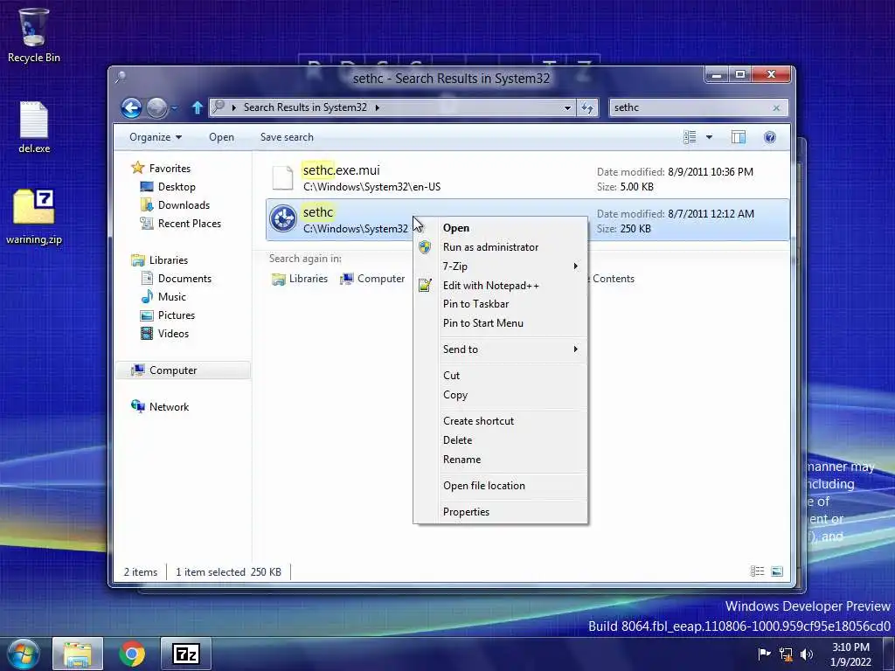The width and height of the screenshot is (895, 671).
Task: Select the sethc.exe.mui search result
Action: (x=527, y=177)
